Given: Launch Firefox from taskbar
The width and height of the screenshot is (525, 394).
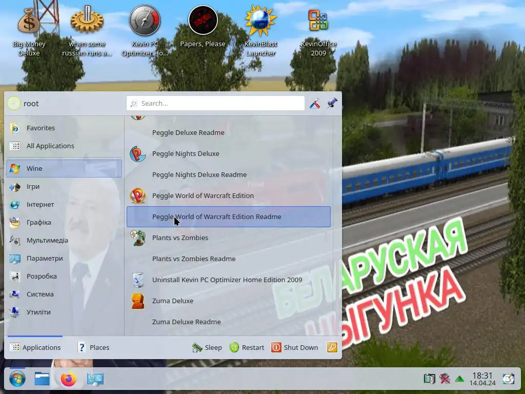Looking at the screenshot, I should point(68,379).
